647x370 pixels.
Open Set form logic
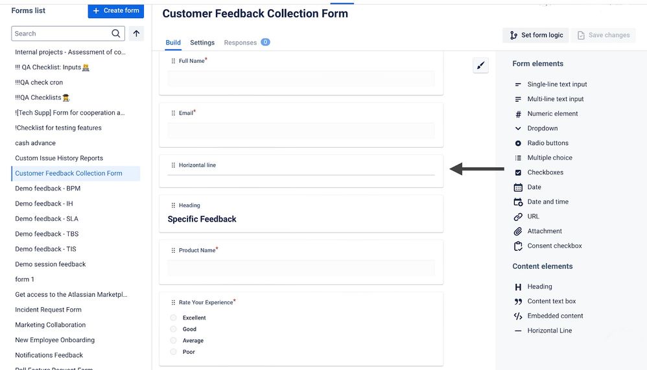pos(535,35)
